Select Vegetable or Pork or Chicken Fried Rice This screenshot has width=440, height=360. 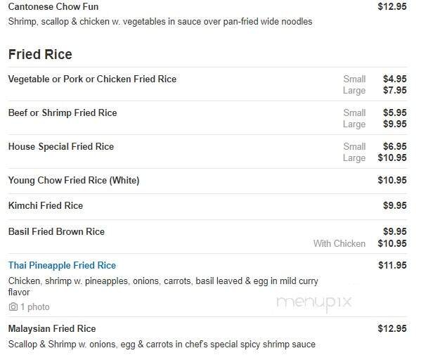(x=92, y=79)
